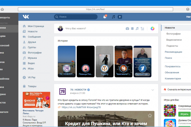Open the Чемпионат story

coord(124,62)
